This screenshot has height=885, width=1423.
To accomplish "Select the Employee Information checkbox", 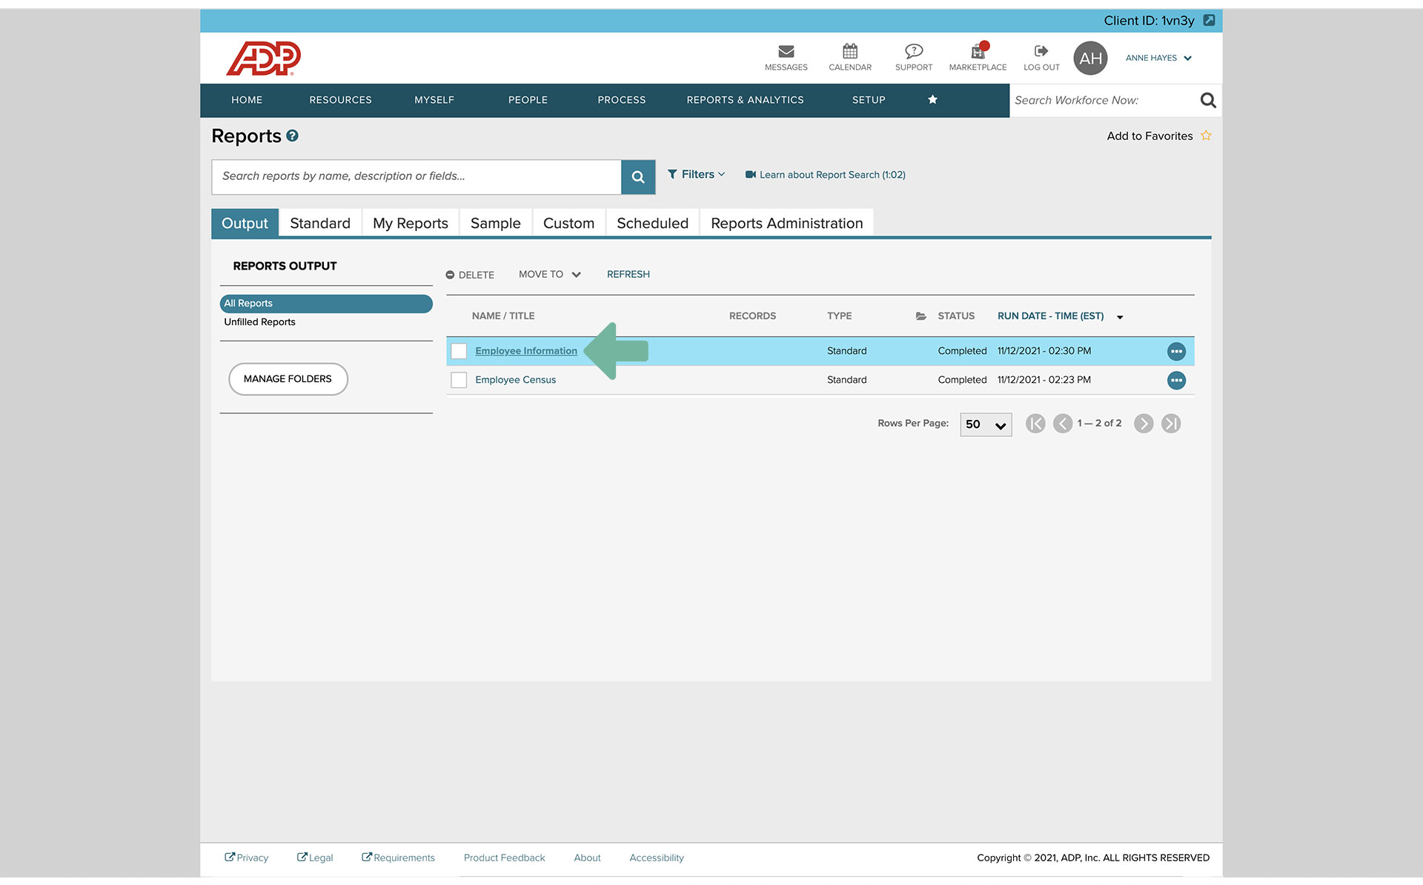I will (459, 351).
